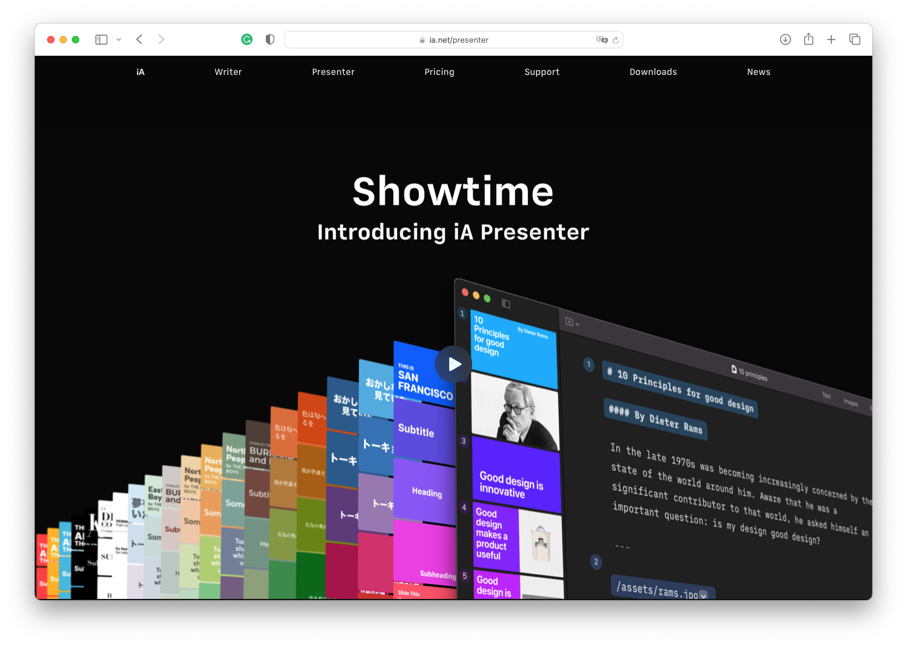The image size is (907, 646).
Task: Open a new browser tab with the plus icon
Action: click(x=831, y=39)
